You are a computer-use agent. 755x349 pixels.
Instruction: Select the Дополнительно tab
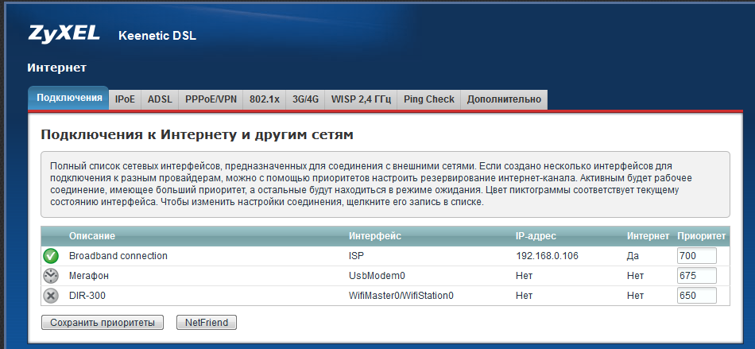504,99
